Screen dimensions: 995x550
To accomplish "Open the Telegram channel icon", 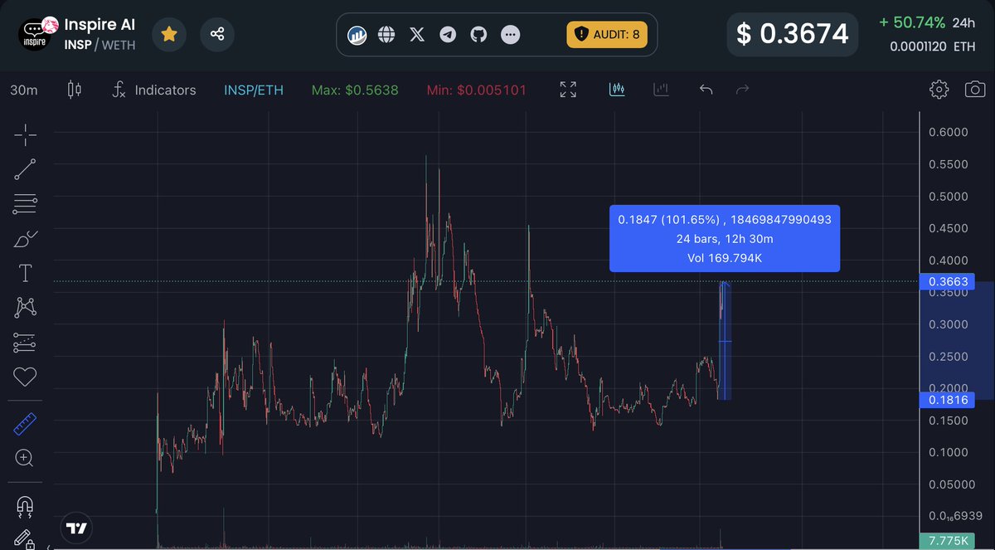I will 448,35.
